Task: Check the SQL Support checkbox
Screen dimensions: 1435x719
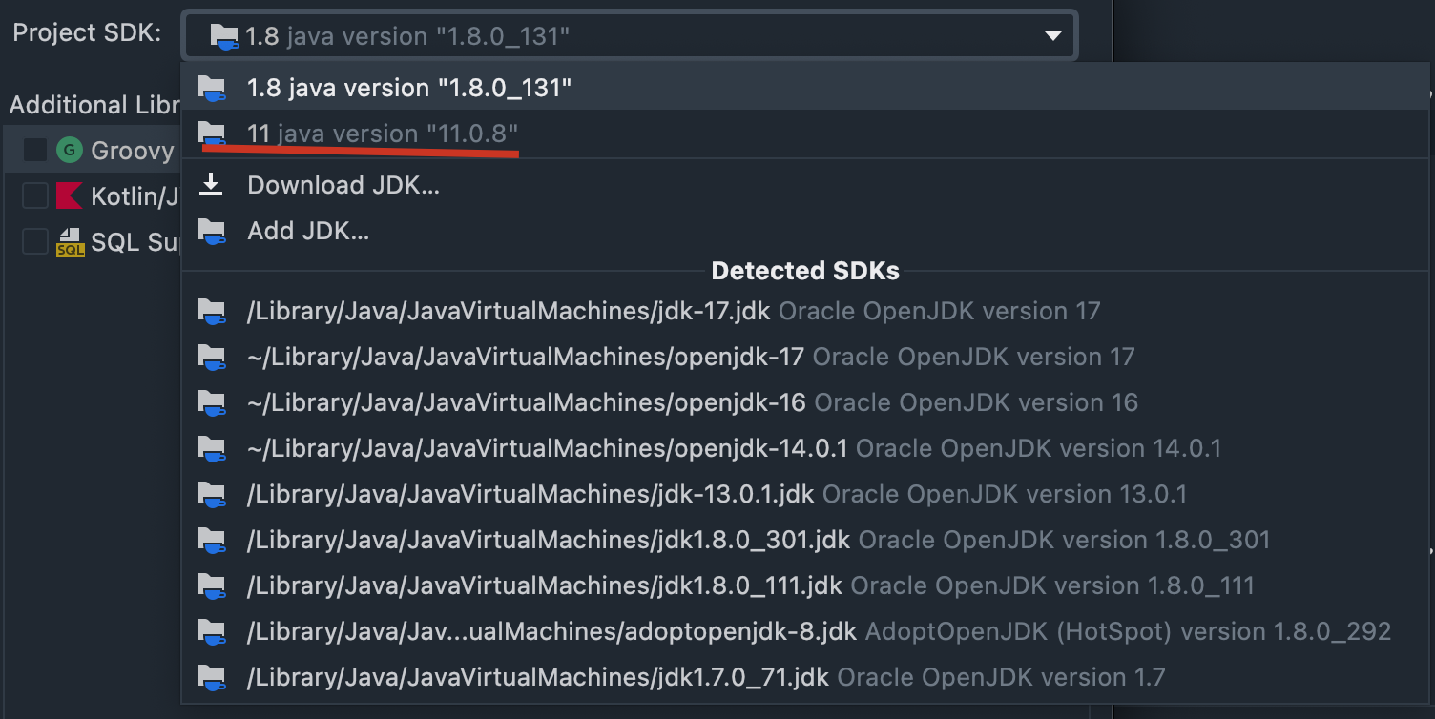Action: coord(35,241)
